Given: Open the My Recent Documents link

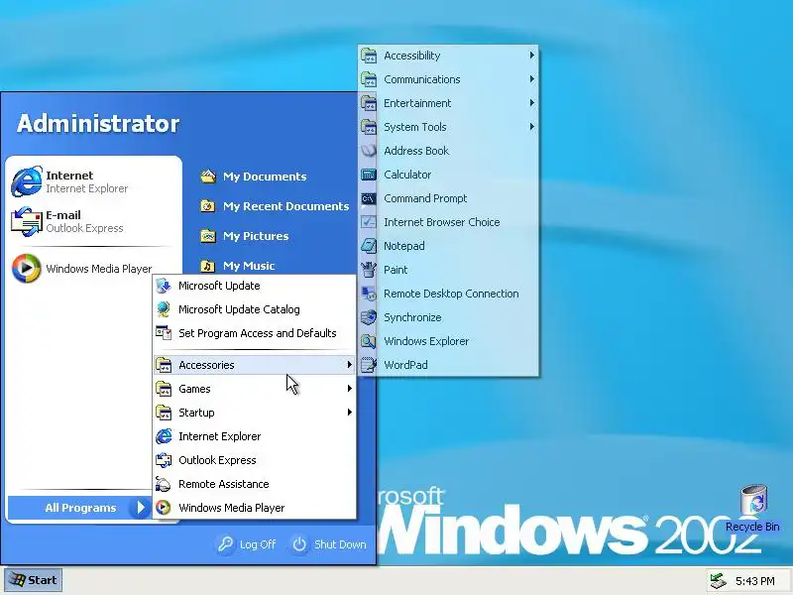Looking at the screenshot, I should pyautogui.click(x=275, y=206).
